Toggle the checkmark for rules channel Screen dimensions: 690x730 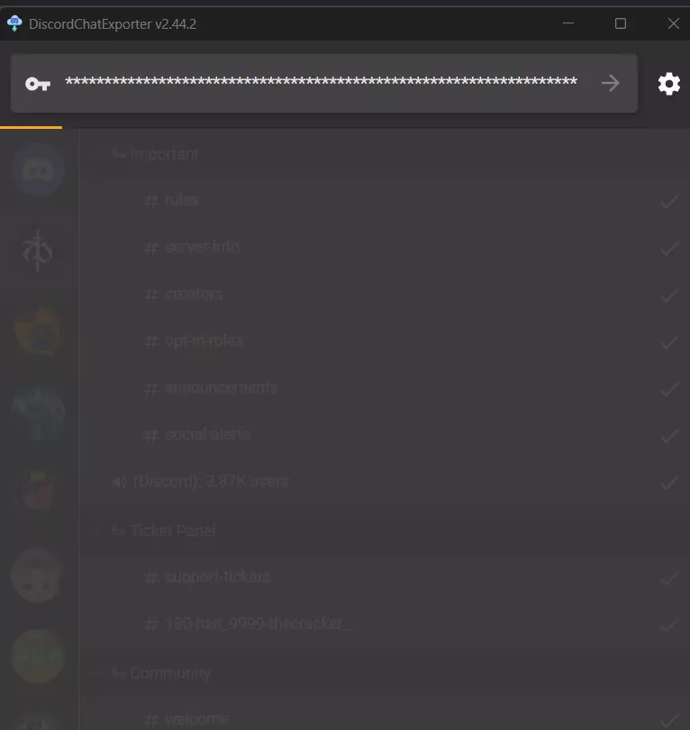pyautogui.click(x=668, y=202)
